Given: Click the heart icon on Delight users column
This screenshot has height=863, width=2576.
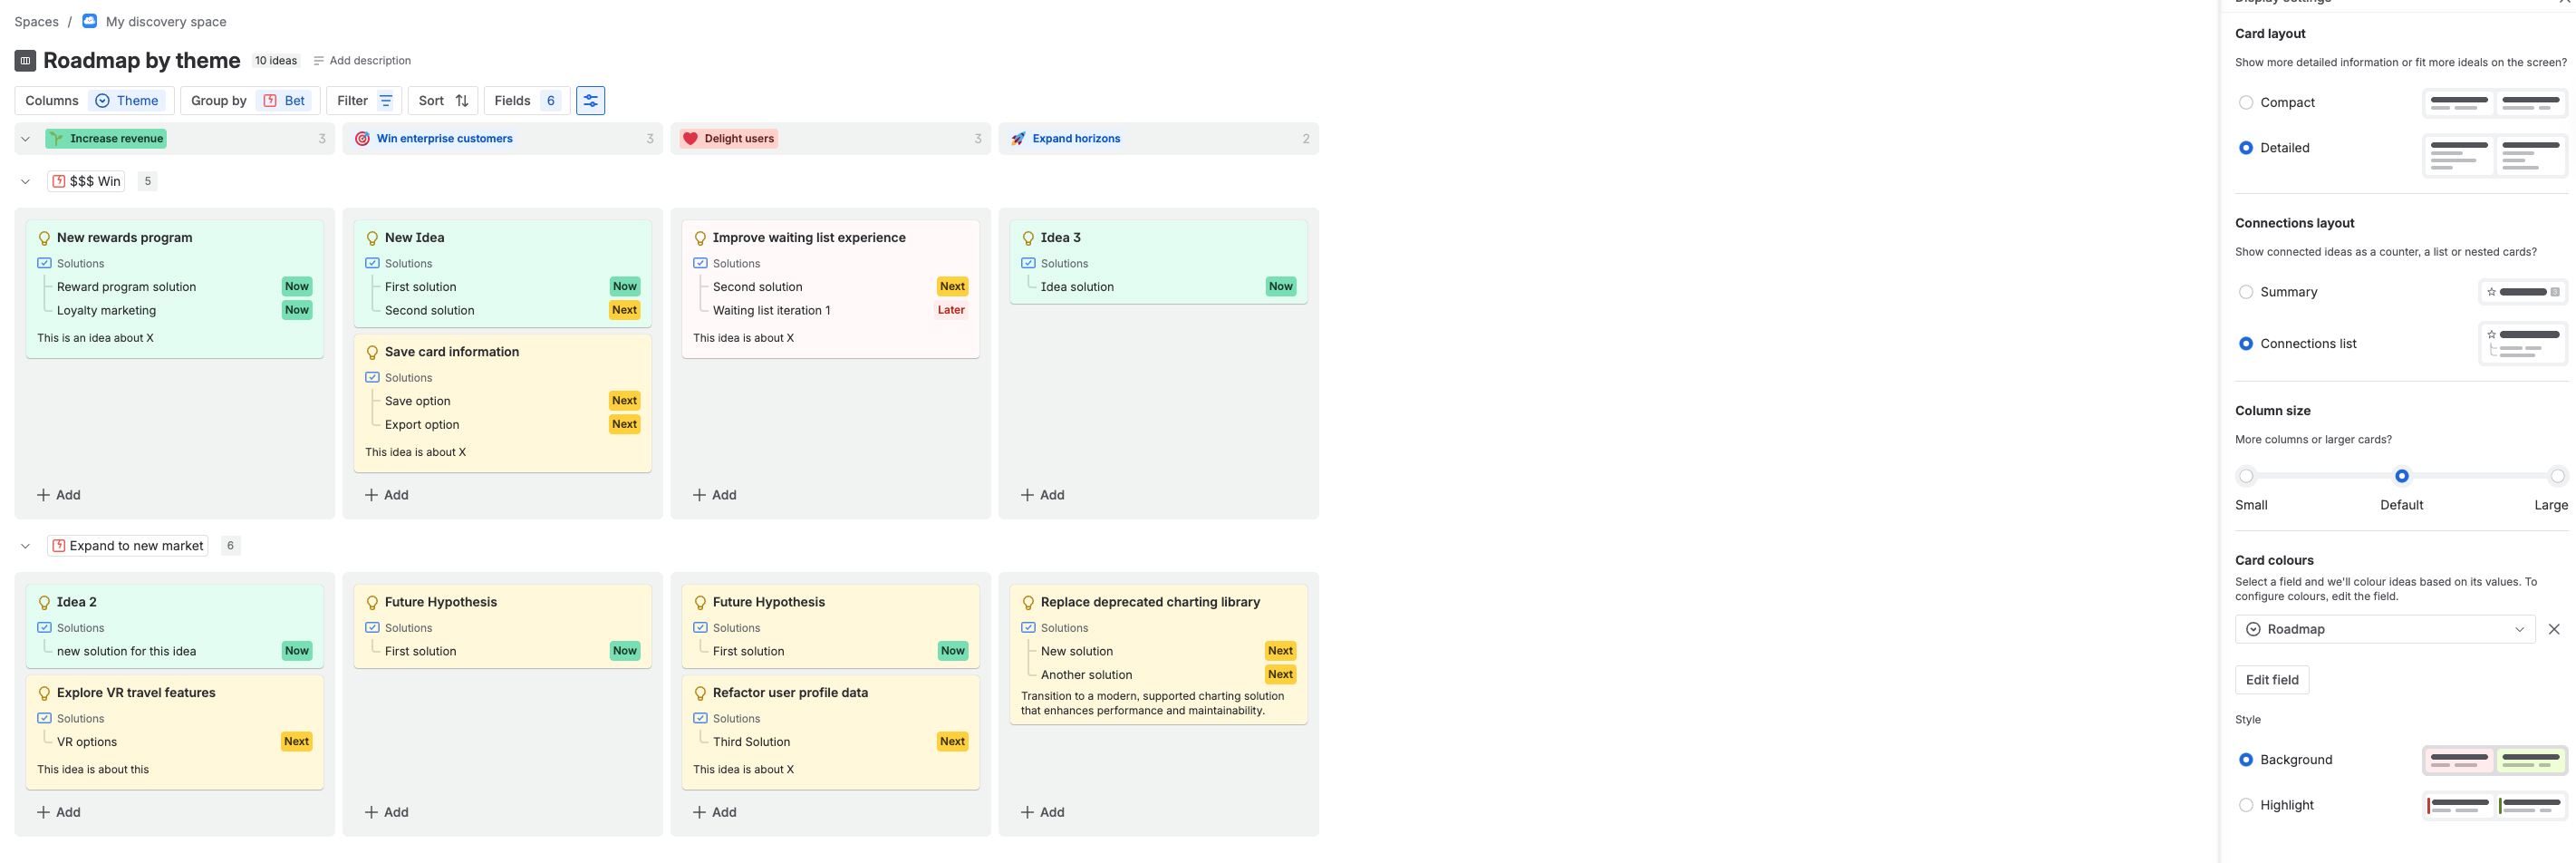Looking at the screenshot, I should [690, 139].
